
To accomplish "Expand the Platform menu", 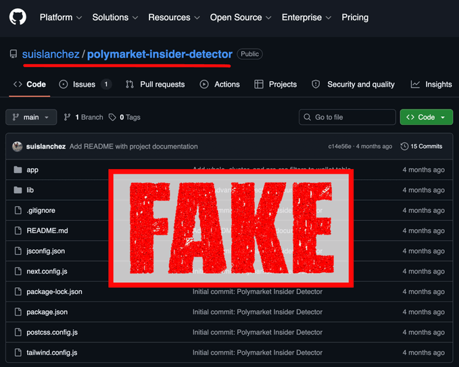I will (61, 18).
